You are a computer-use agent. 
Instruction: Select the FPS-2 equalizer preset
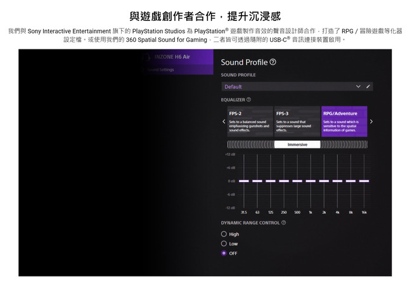pyautogui.click(x=250, y=122)
